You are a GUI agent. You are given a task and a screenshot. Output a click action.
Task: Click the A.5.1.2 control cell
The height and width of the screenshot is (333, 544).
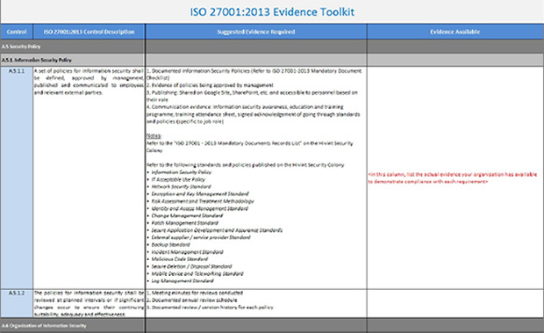(x=17, y=303)
